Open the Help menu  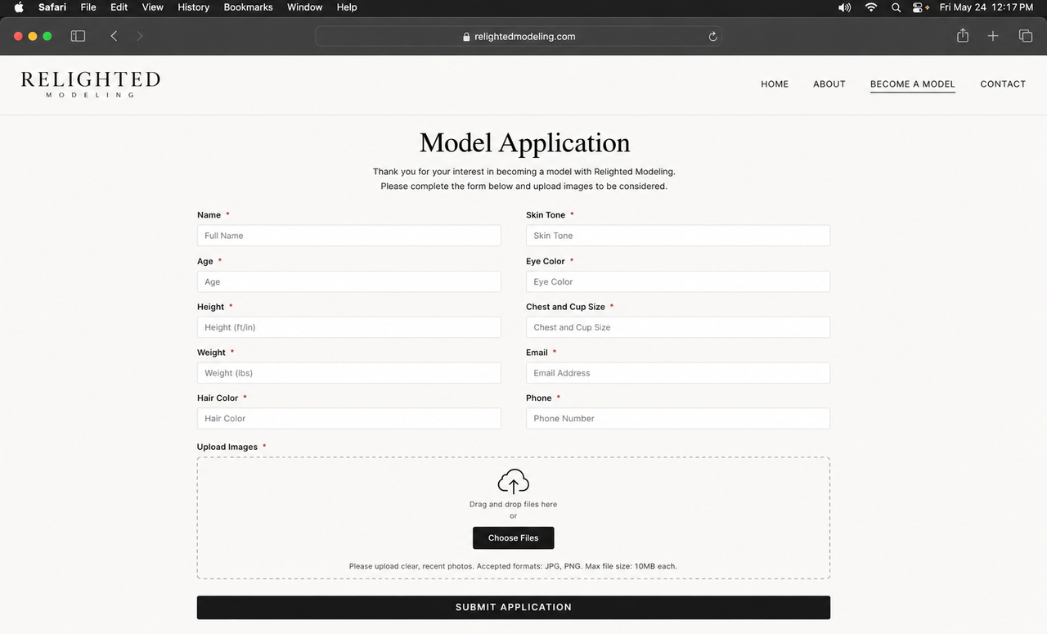pos(347,7)
